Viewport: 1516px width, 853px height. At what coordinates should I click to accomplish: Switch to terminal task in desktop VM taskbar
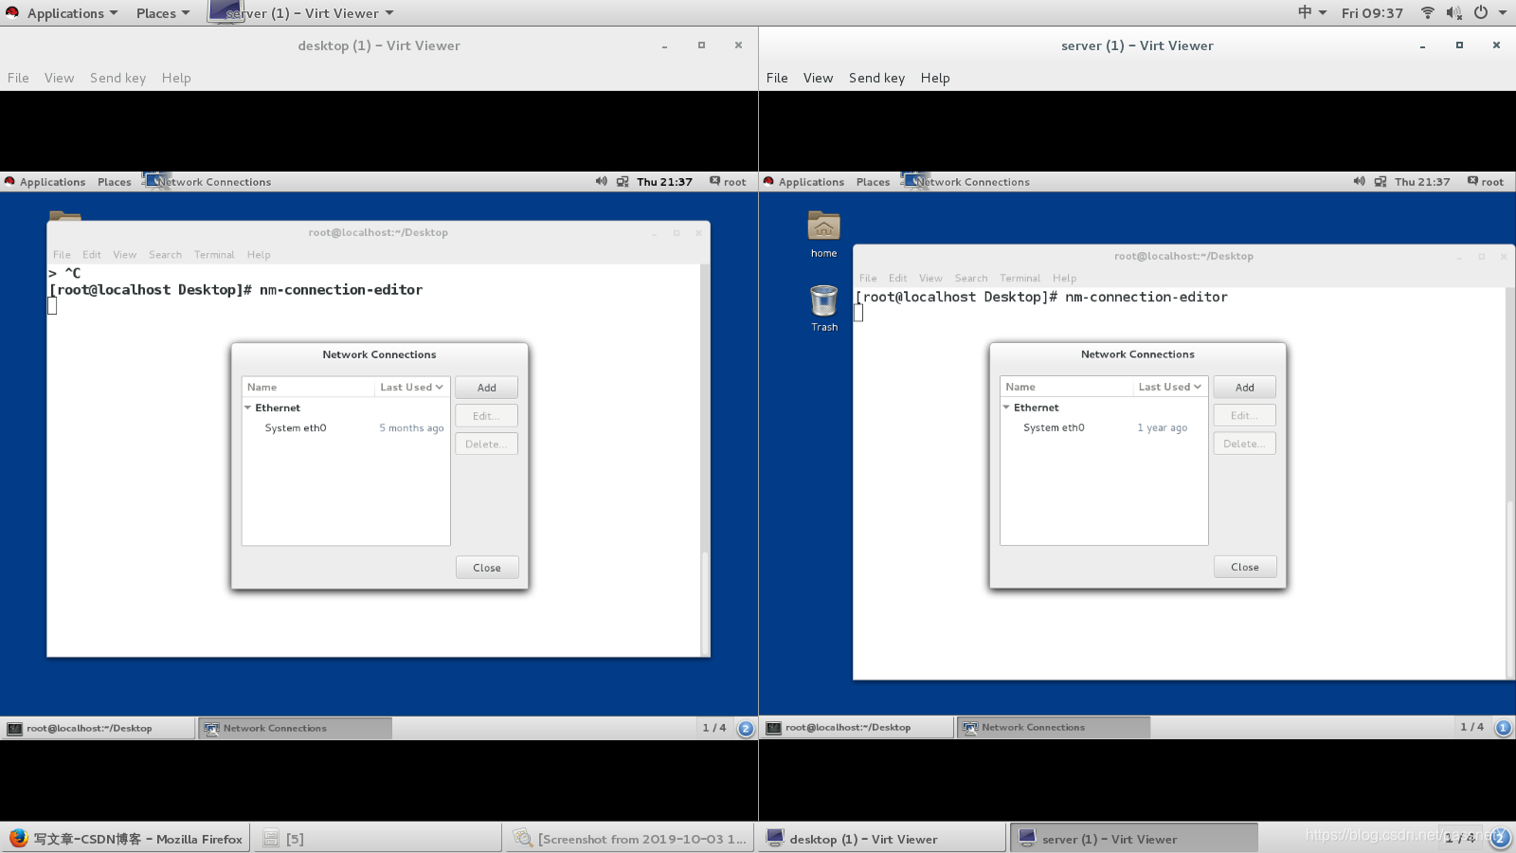coord(99,728)
